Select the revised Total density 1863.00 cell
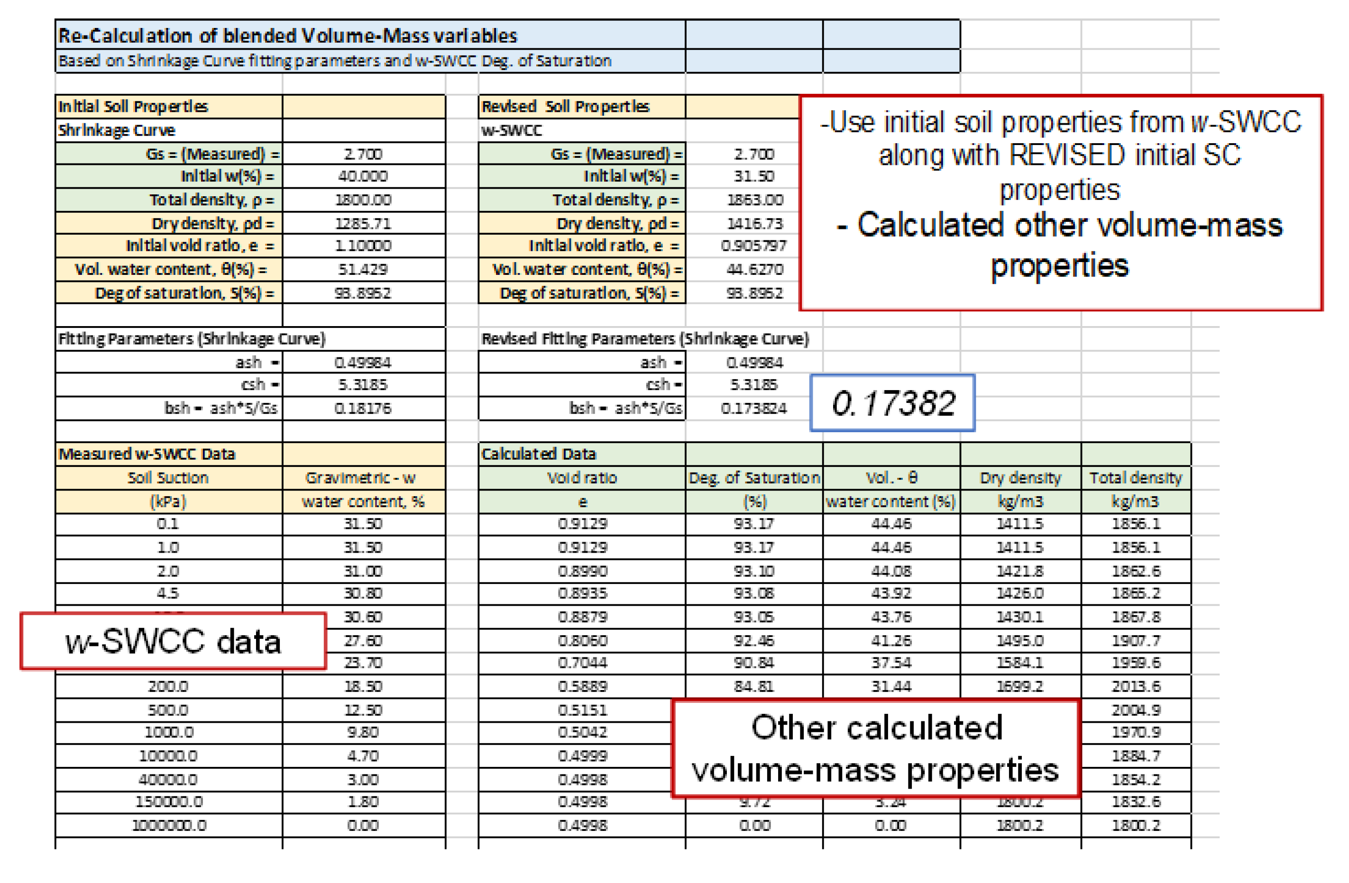1349x883 pixels. click(x=754, y=200)
